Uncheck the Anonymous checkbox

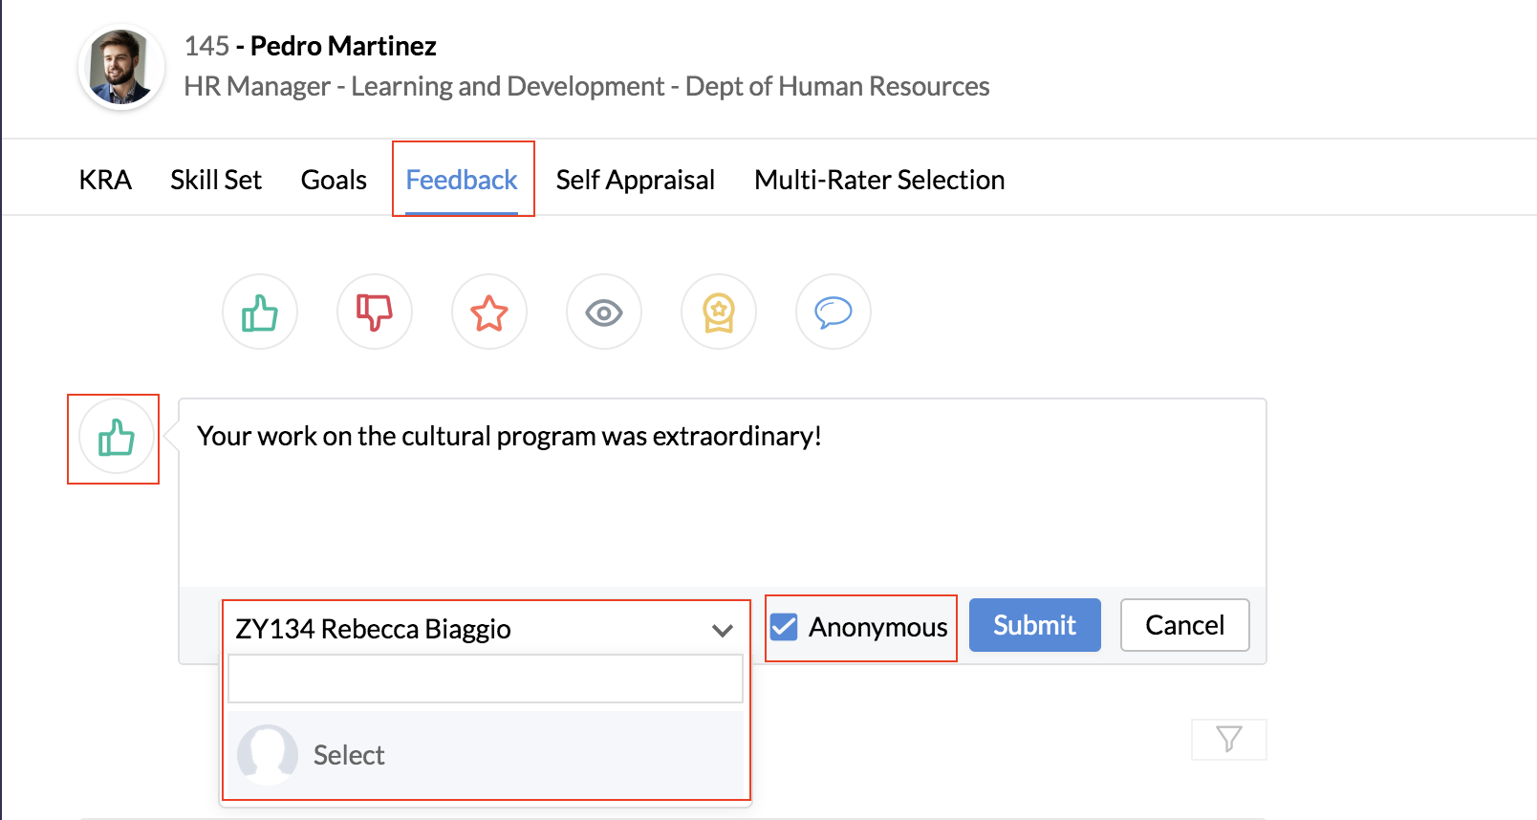(785, 627)
